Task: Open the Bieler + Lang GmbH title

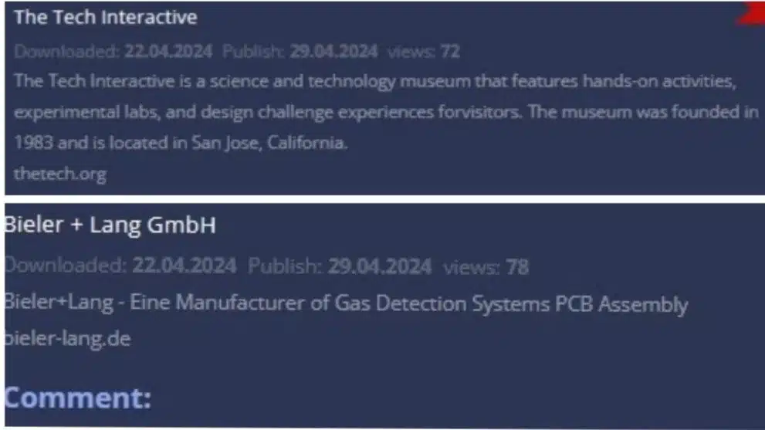Action: tap(110, 225)
